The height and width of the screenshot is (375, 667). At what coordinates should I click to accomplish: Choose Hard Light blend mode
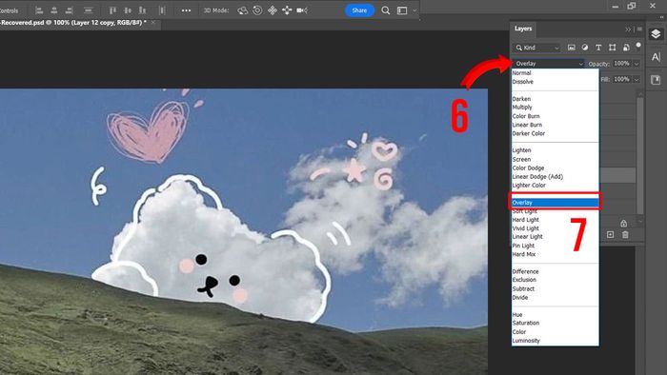click(556, 220)
